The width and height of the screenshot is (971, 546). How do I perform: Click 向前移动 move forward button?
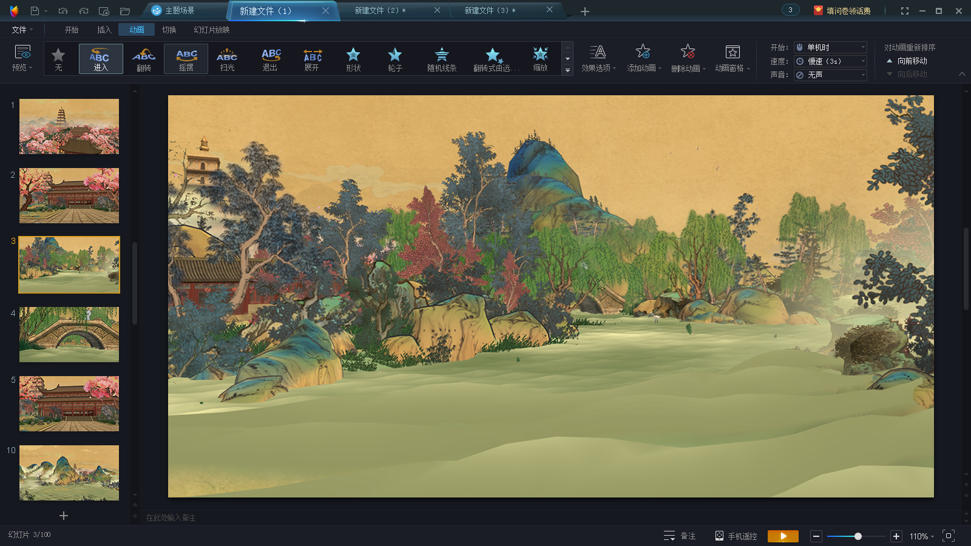[907, 61]
